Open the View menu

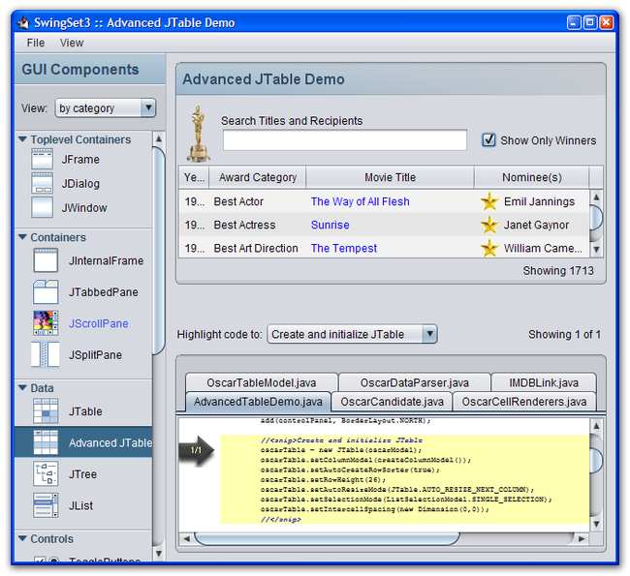72,43
